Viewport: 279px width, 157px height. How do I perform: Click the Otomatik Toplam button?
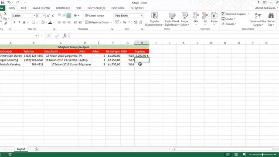click(234, 14)
